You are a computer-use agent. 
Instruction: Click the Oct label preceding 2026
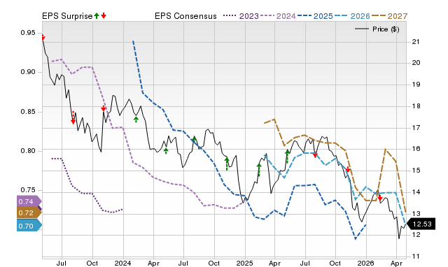tap(335, 263)
